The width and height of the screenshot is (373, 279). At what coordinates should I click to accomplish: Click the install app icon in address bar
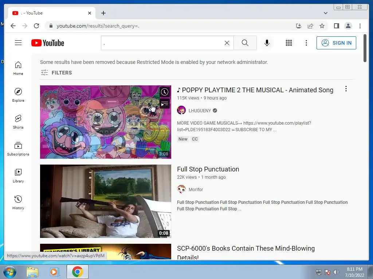pyautogui.click(x=299, y=26)
